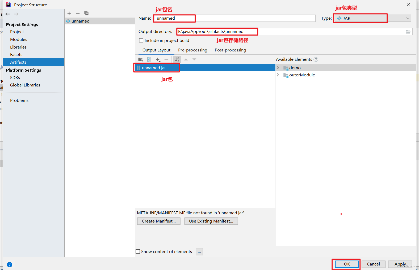This screenshot has width=419, height=270.
Task: Open the Add Copy of dropdown icon
Action: (158, 60)
